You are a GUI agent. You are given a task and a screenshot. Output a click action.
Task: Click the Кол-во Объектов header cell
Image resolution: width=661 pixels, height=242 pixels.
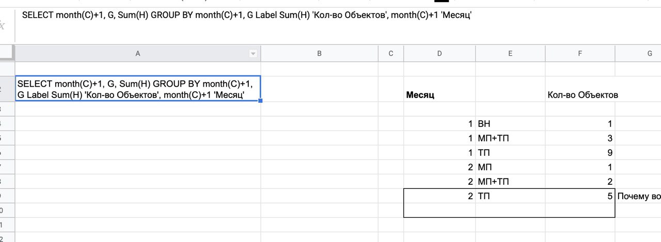point(580,95)
